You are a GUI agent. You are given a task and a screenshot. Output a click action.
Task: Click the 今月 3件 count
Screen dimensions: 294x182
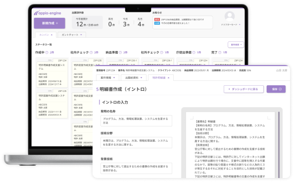tap(126, 22)
